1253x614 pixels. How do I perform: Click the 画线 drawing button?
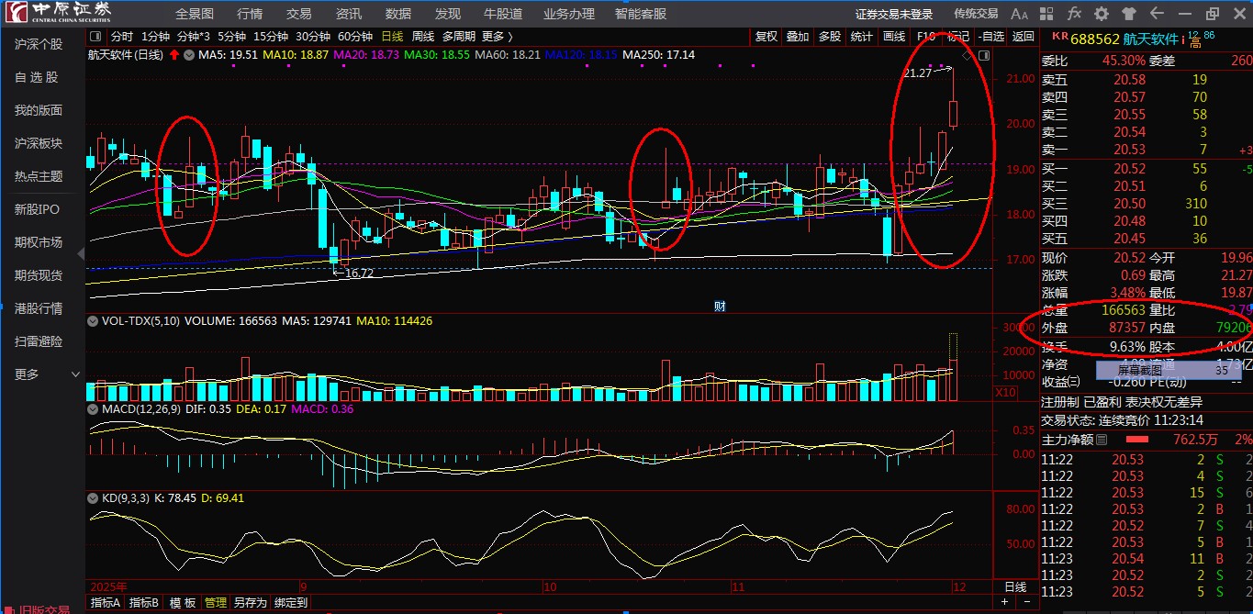click(x=893, y=37)
